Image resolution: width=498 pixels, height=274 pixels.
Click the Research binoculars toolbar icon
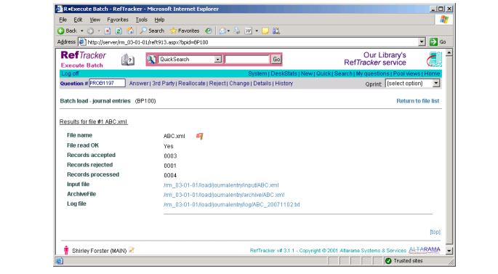click(x=276, y=31)
